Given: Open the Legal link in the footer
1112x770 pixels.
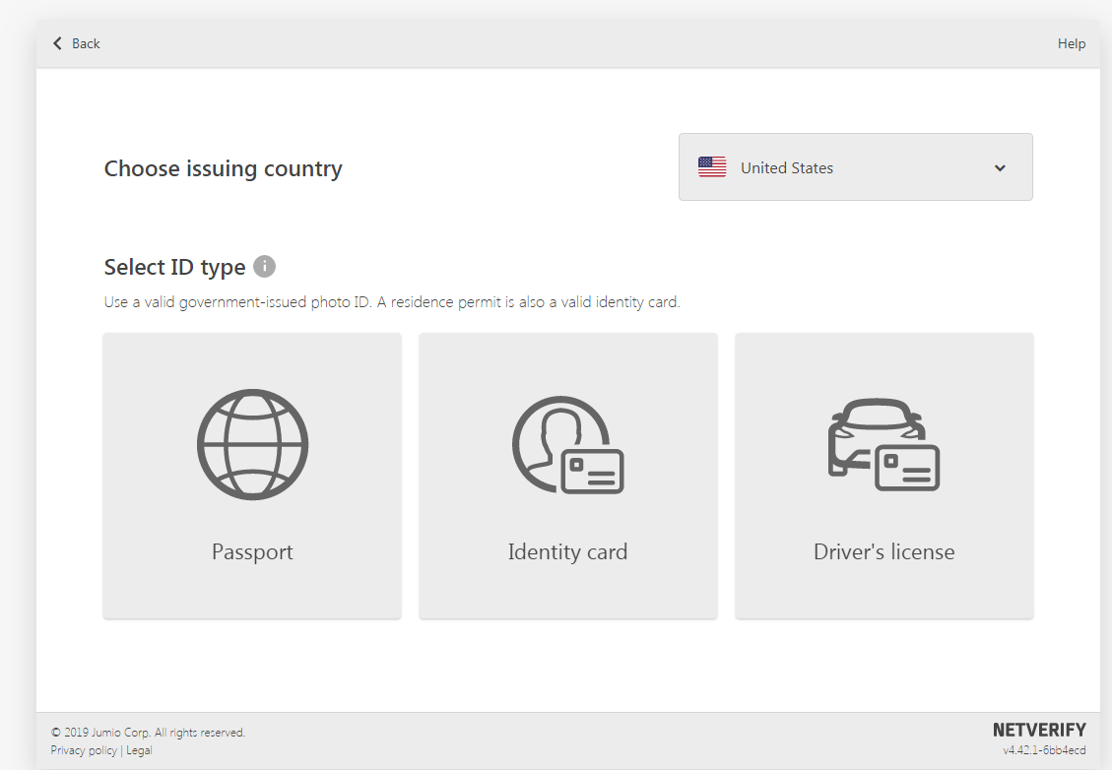Looking at the screenshot, I should (139, 750).
